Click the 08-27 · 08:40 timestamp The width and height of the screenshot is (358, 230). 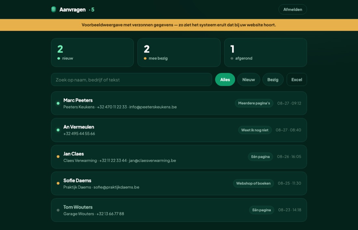click(288, 130)
